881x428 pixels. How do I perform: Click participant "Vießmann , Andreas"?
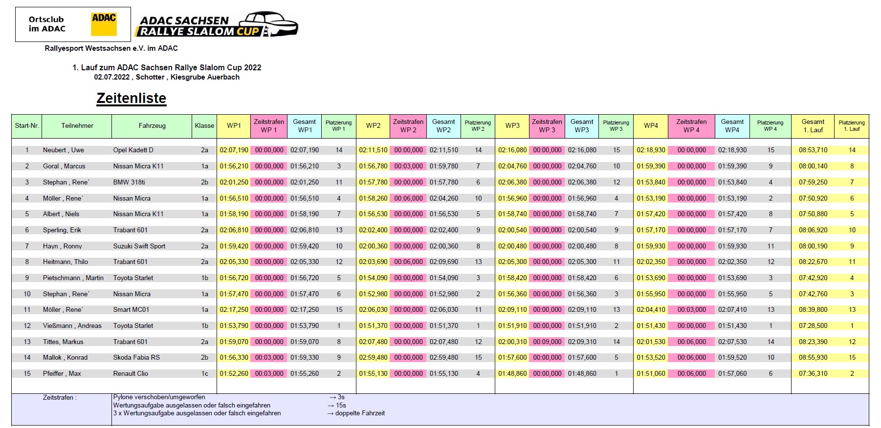(72, 326)
